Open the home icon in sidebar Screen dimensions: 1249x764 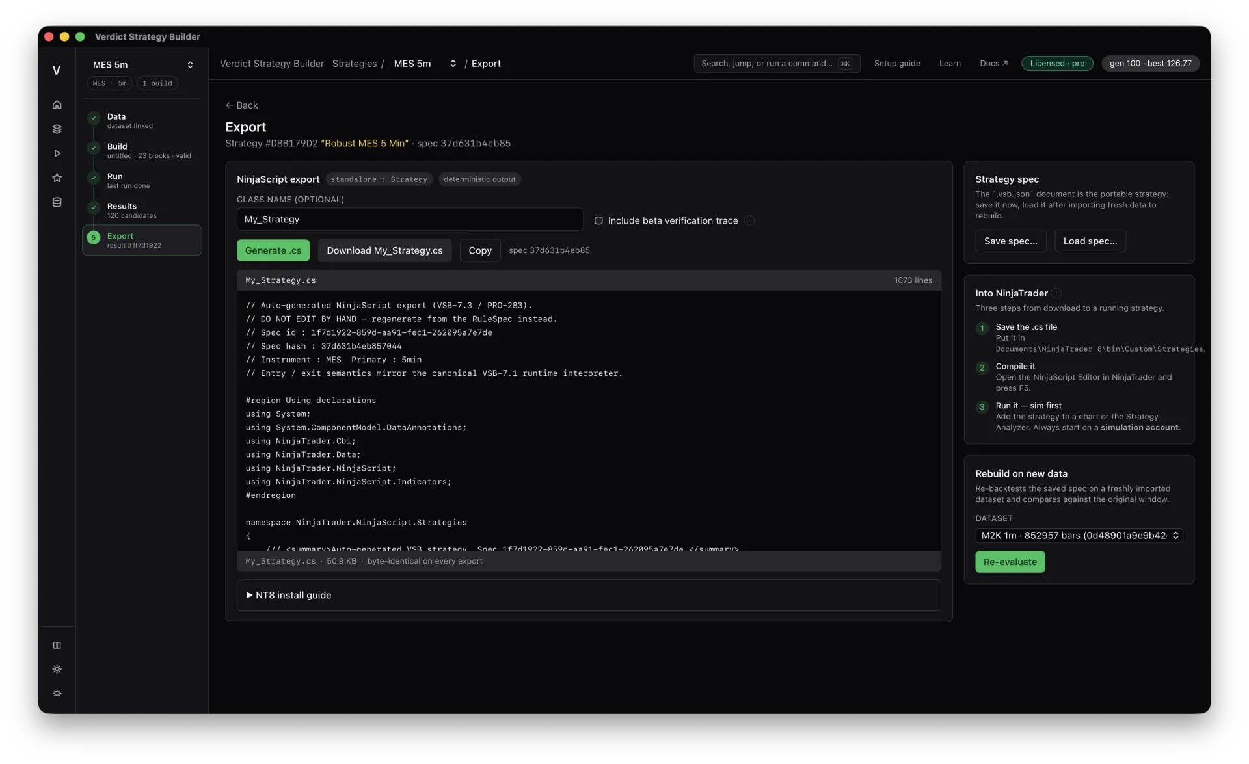[x=57, y=104]
